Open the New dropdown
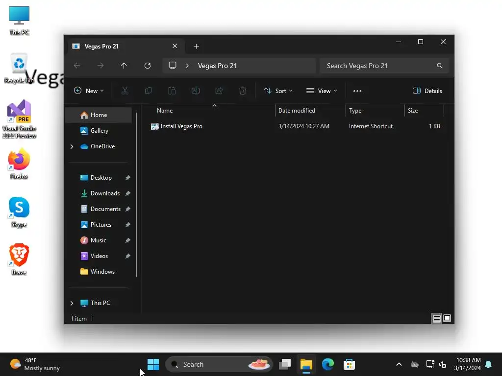The height and width of the screenshot is (376, 502). pyautogui.click(x=89, y=91)
